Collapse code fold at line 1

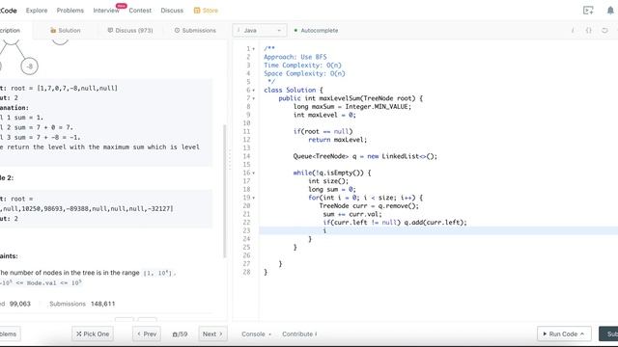pyautogui.click(x=253, y=49)
